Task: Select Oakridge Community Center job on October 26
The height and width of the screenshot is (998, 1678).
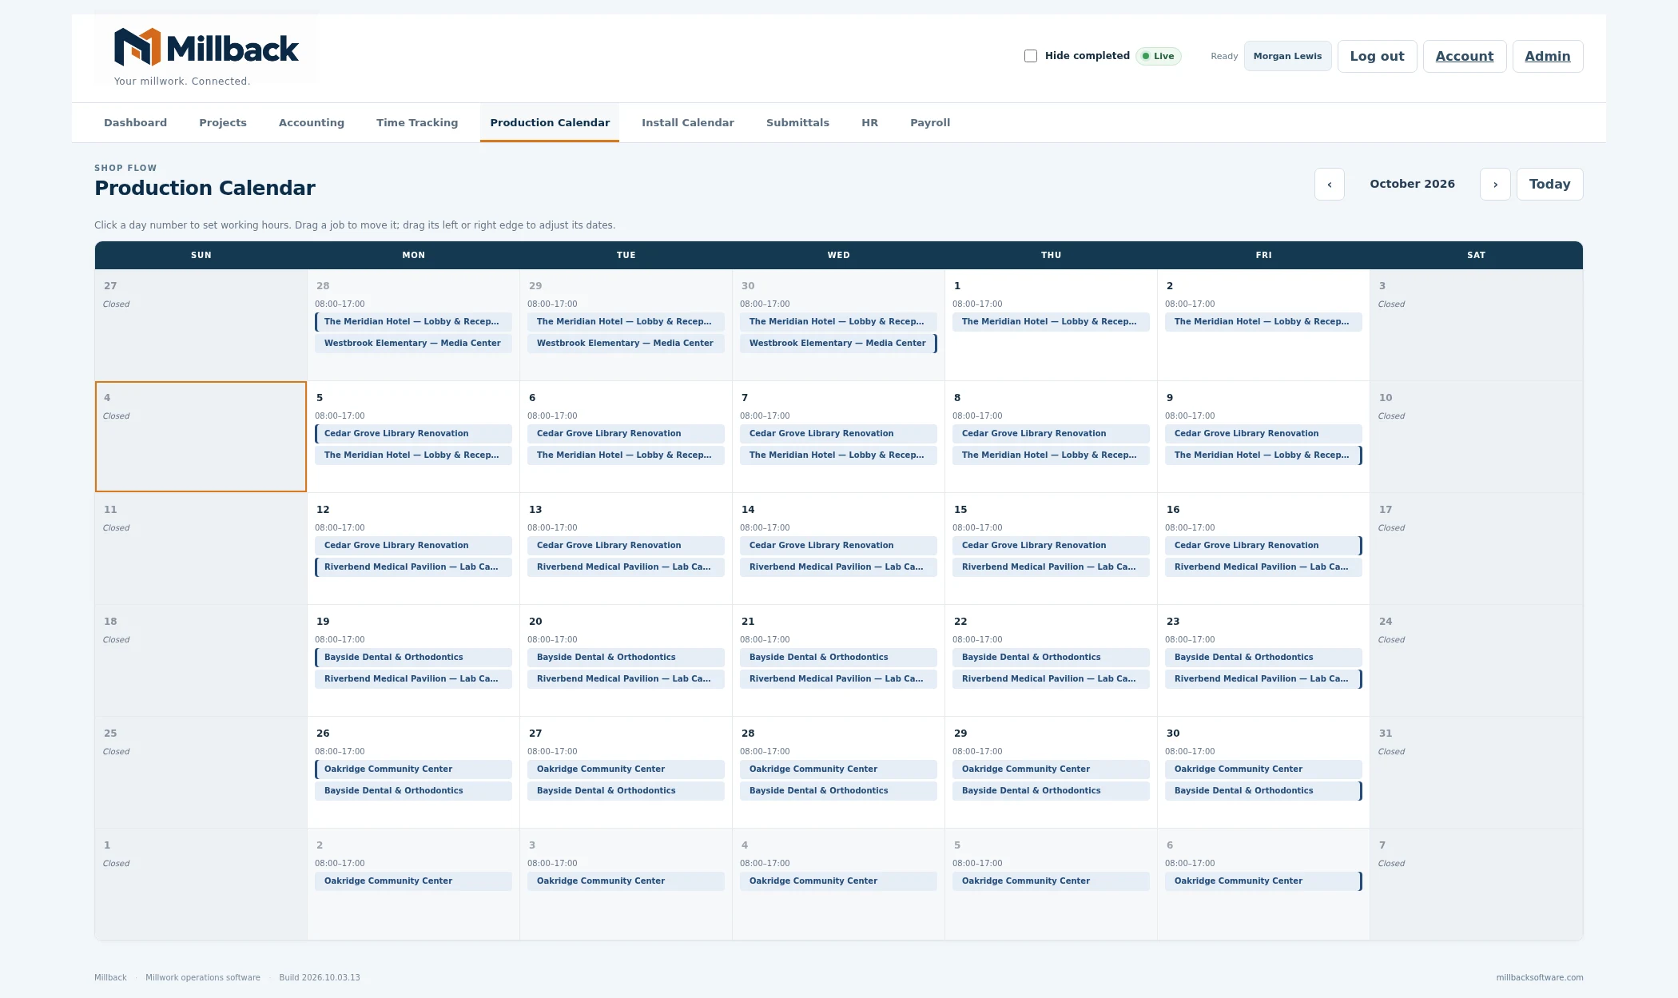Action: 413,769
